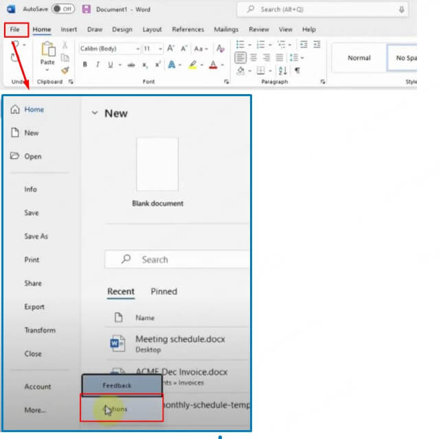Click the Increase Indent icon

(x=317, y=45)
